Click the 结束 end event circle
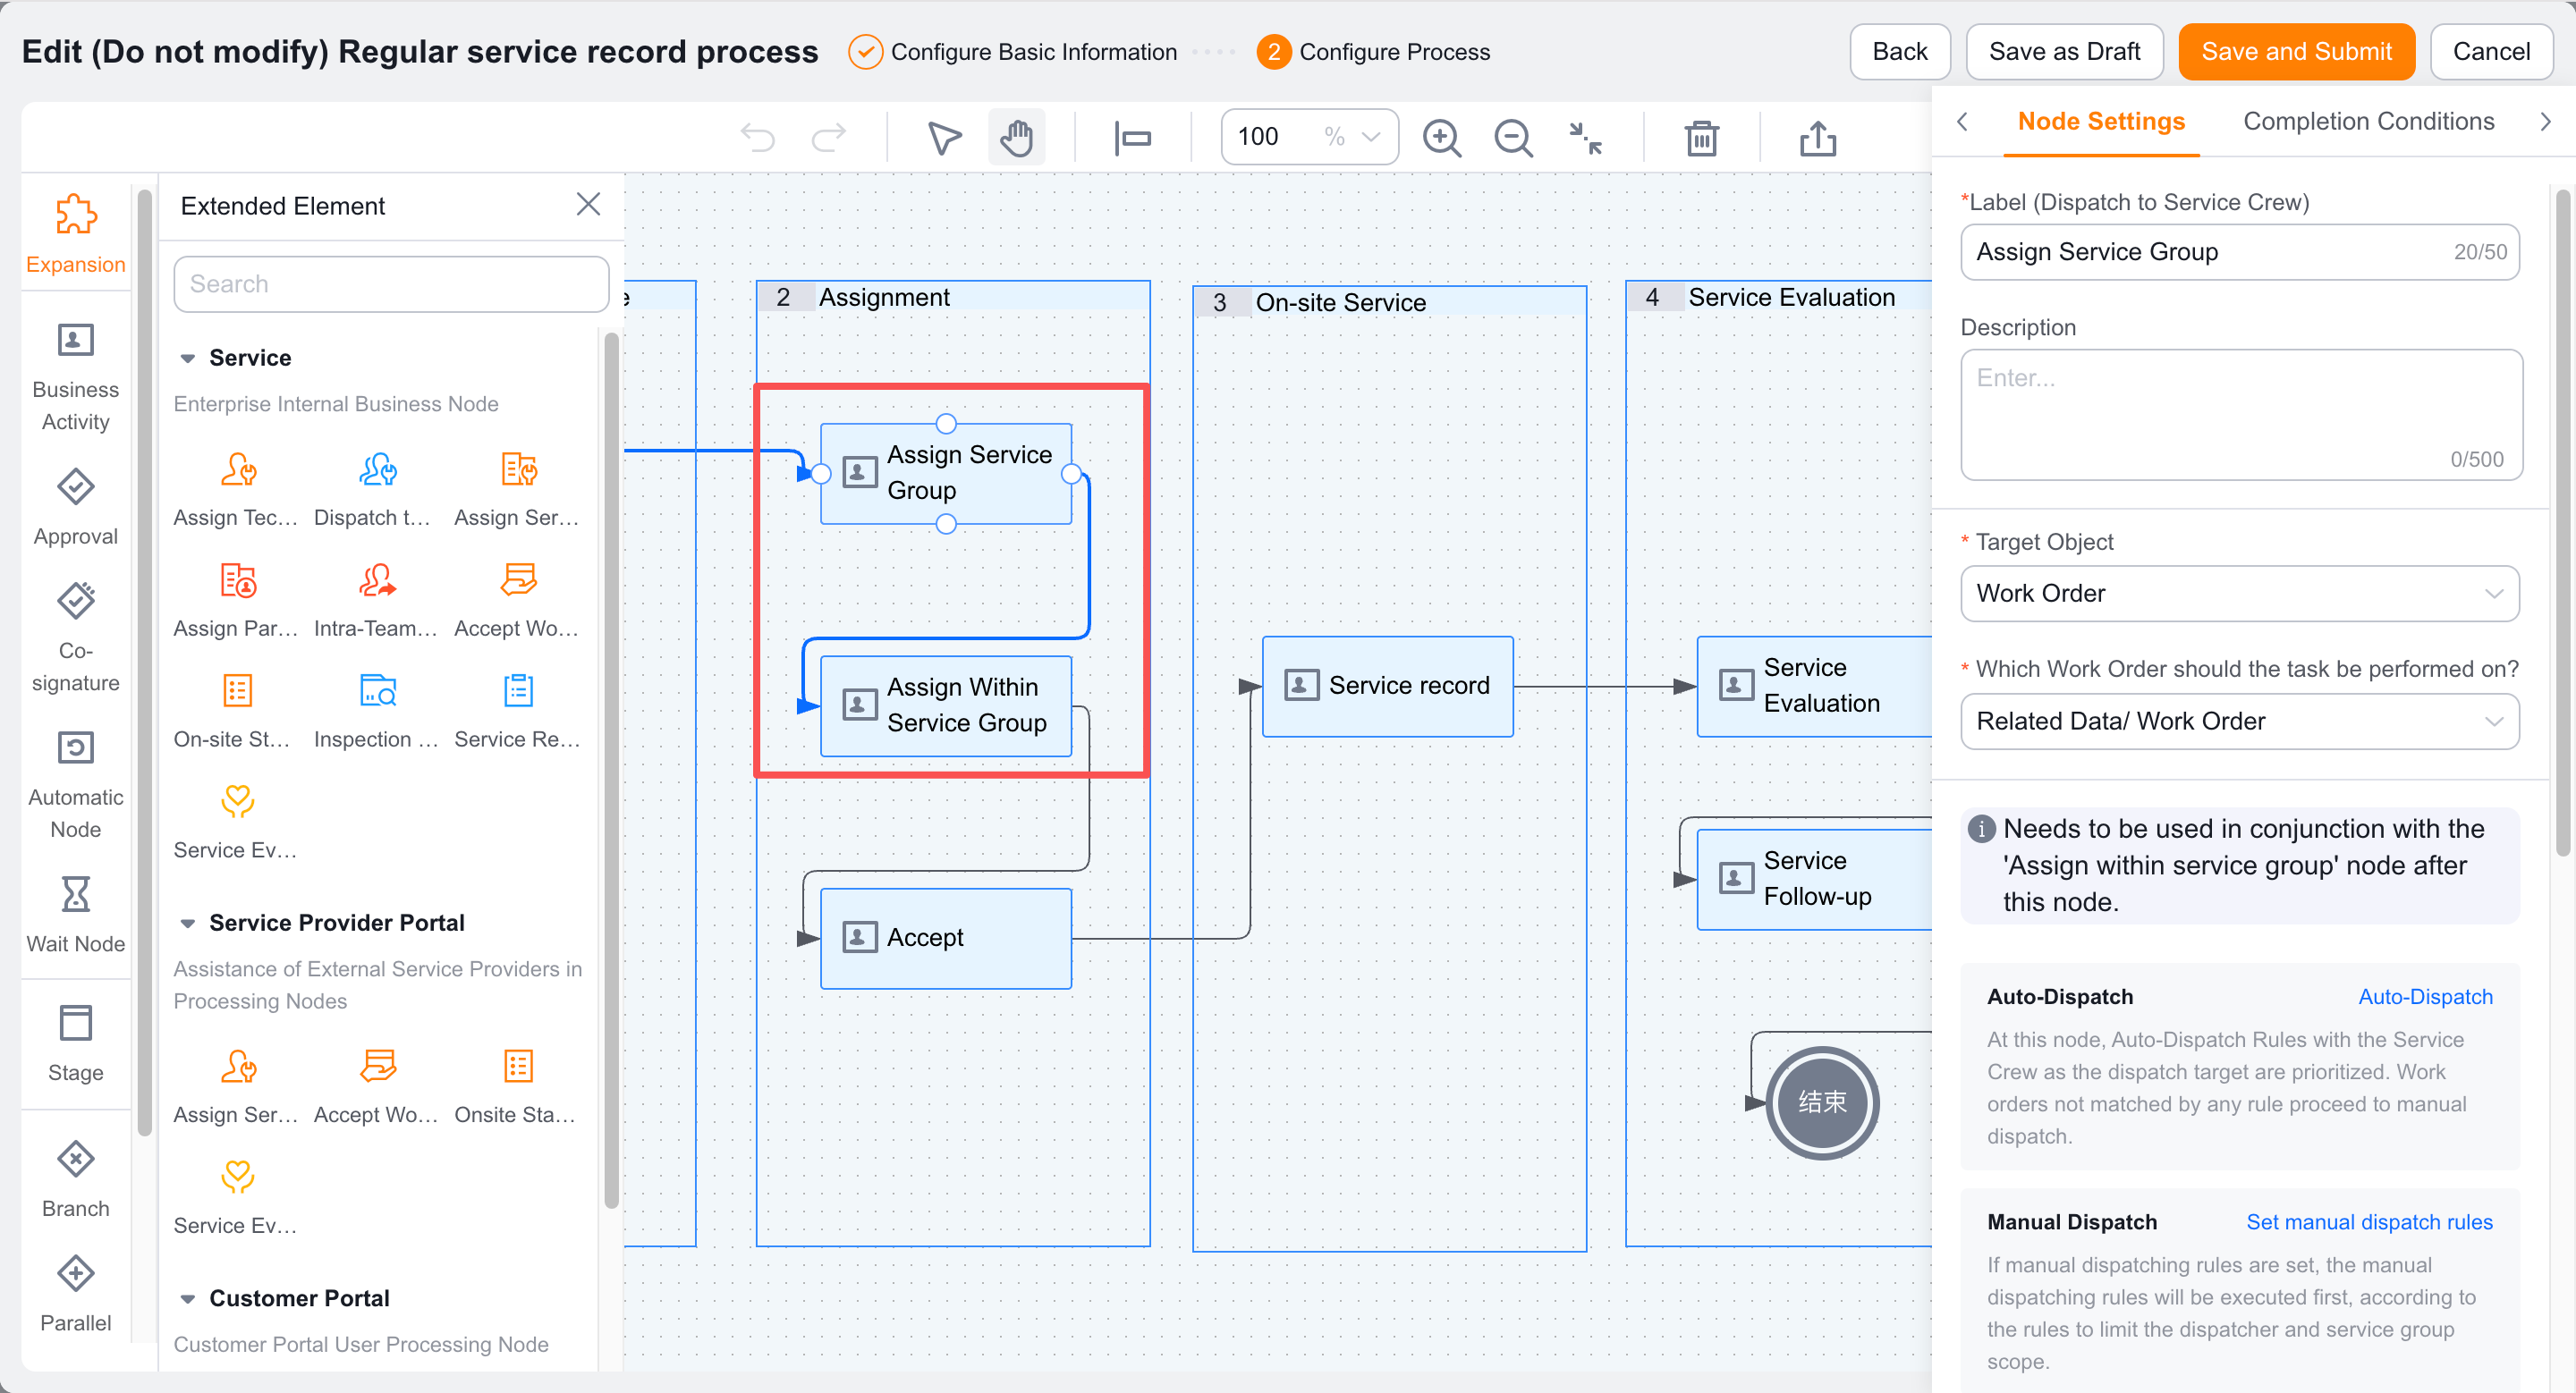Screen dimensions: 2576x1393 [1822, 1102]
